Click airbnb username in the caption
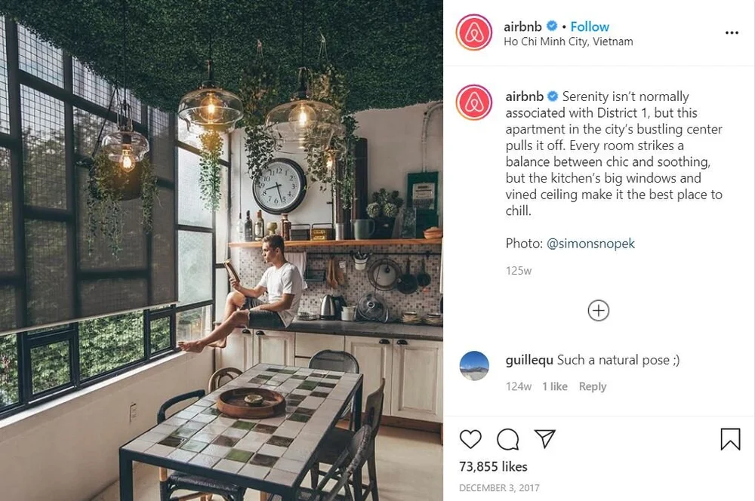755x501 pixels. coord(525,97)
